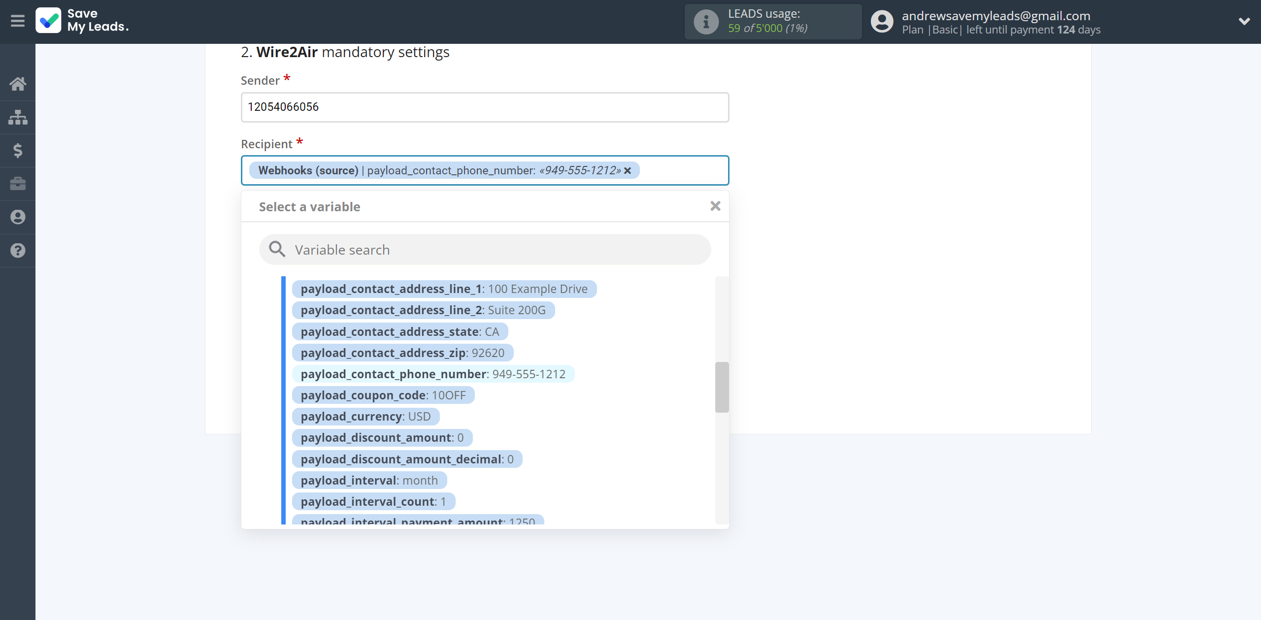Select payload_coupon_code variable
Image resolution: width=1261 pixels, height=620 pixels.
coord(383,395)
